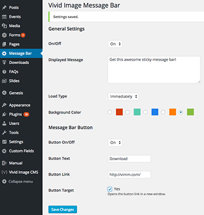The image size is (204, 215).
Task: Open the Button On/Off dropdown
Action: tap(115, 143)
